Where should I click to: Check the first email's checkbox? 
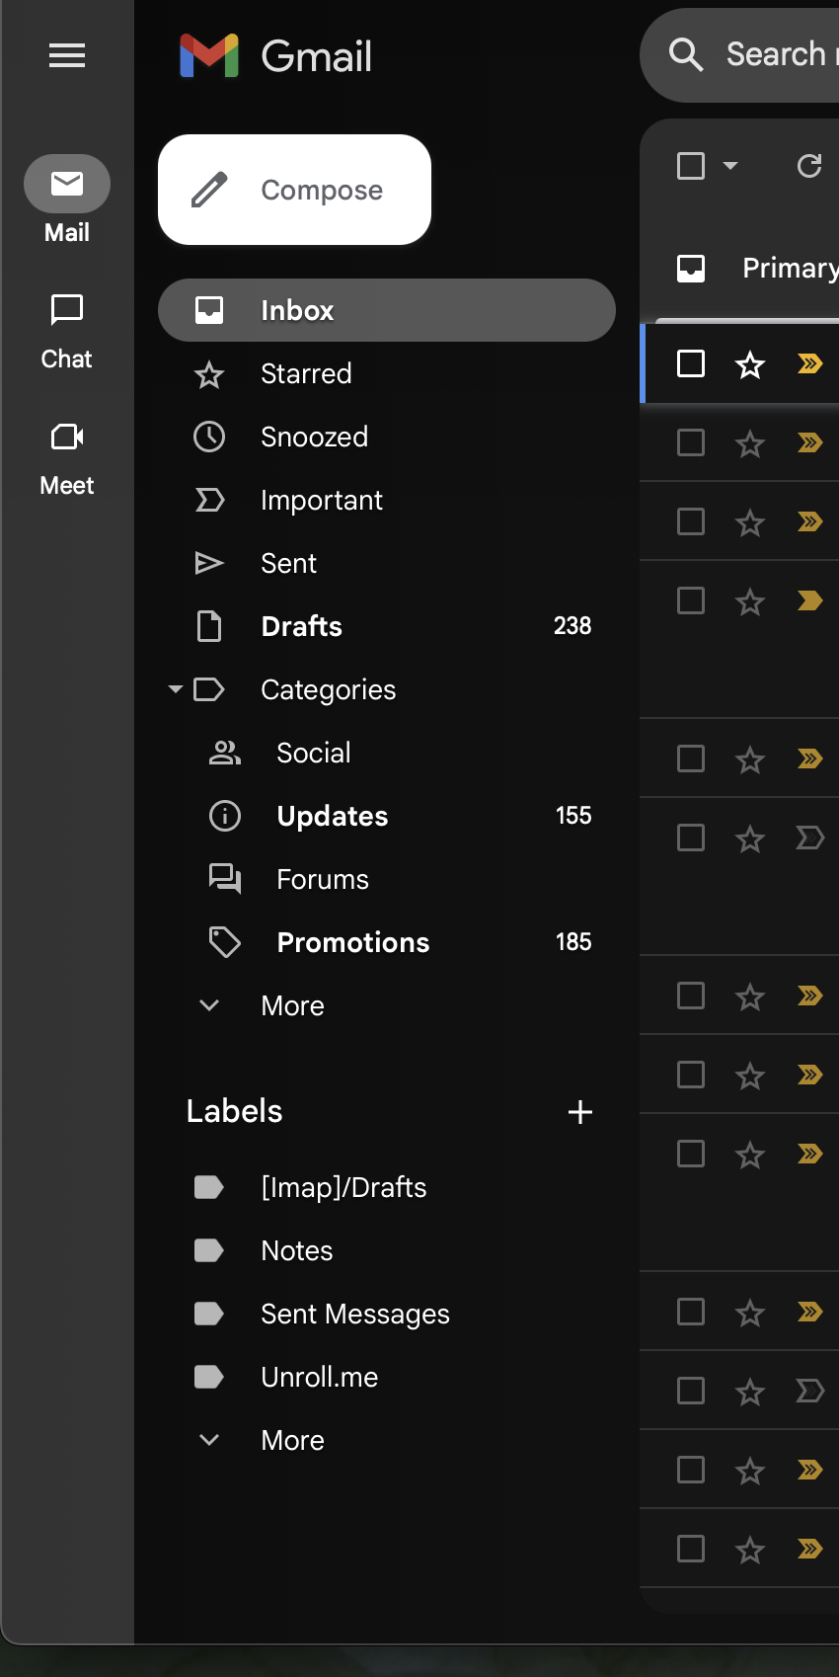tap(691, 363)
